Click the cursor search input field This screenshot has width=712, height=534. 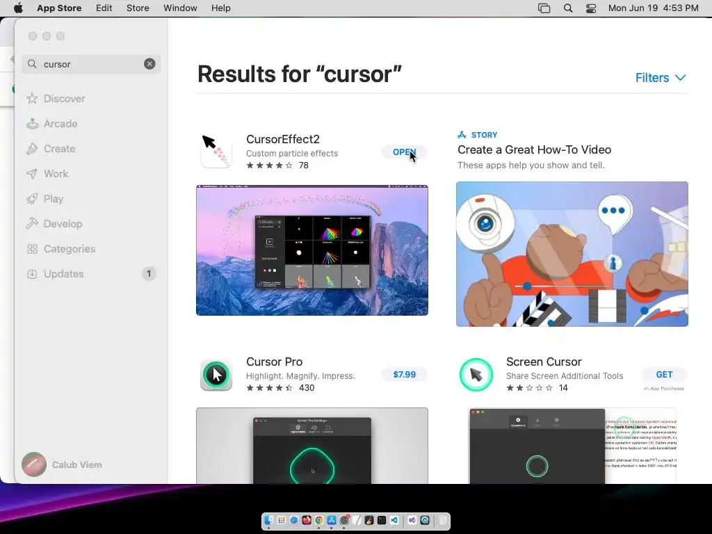(91, 64)
